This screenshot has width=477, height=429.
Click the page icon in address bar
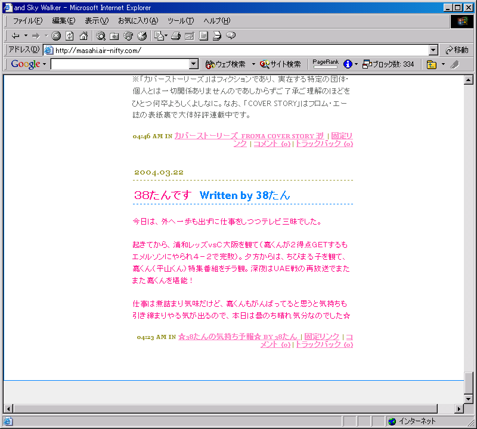click(x=48, y=50)
